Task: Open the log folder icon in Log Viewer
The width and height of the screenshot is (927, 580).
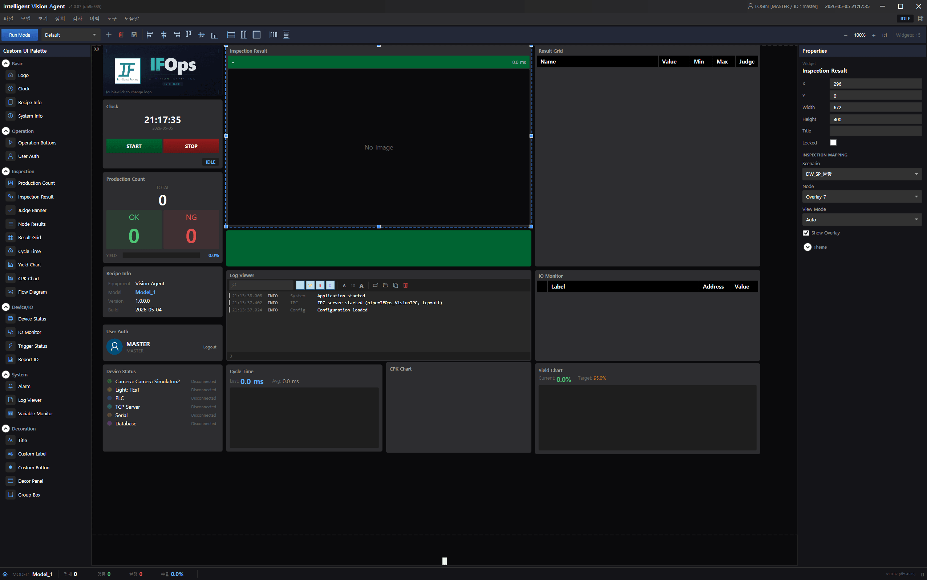Action: point(385,285)
